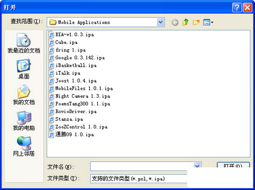
Task: Click file icon of RovioDriver.ipa
Action: click(51, 112)
